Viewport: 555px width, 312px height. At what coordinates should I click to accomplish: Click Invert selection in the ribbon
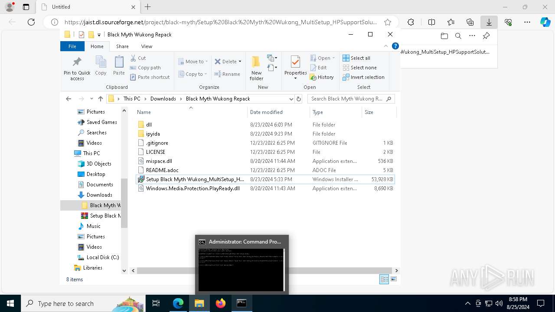tap(363, 77)
